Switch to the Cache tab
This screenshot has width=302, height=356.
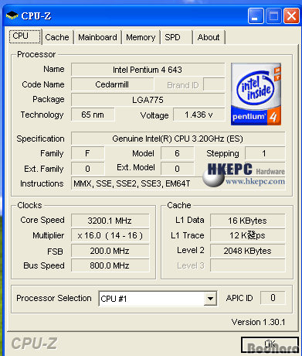[57, 37]
